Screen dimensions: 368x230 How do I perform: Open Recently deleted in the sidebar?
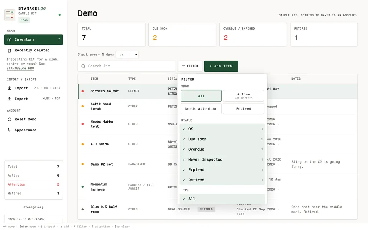coord(34,51)
